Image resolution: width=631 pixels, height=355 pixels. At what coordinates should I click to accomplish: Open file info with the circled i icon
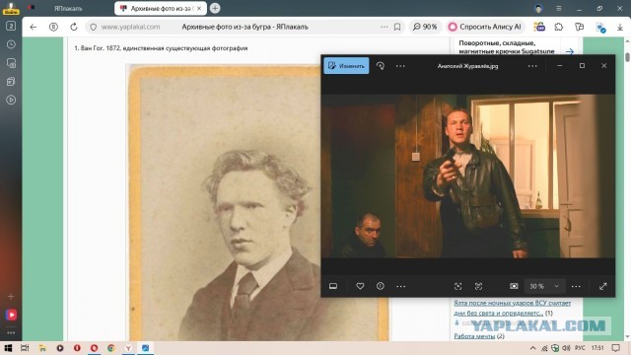pos(381,286)
